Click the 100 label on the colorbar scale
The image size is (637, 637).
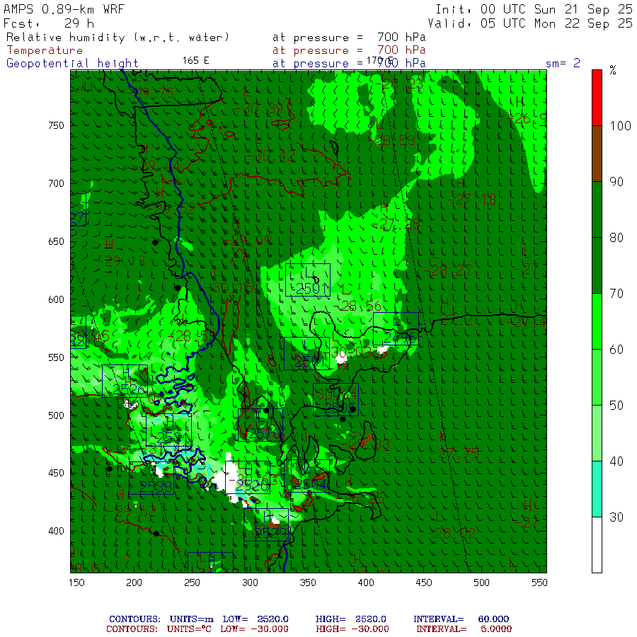[621, 126]
